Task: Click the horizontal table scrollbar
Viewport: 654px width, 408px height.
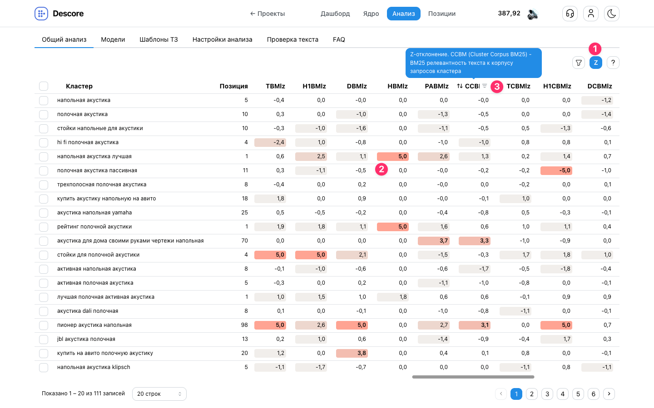Action: [x=473, y=377]
